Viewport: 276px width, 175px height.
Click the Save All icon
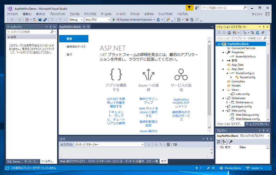tap(45, 20)
